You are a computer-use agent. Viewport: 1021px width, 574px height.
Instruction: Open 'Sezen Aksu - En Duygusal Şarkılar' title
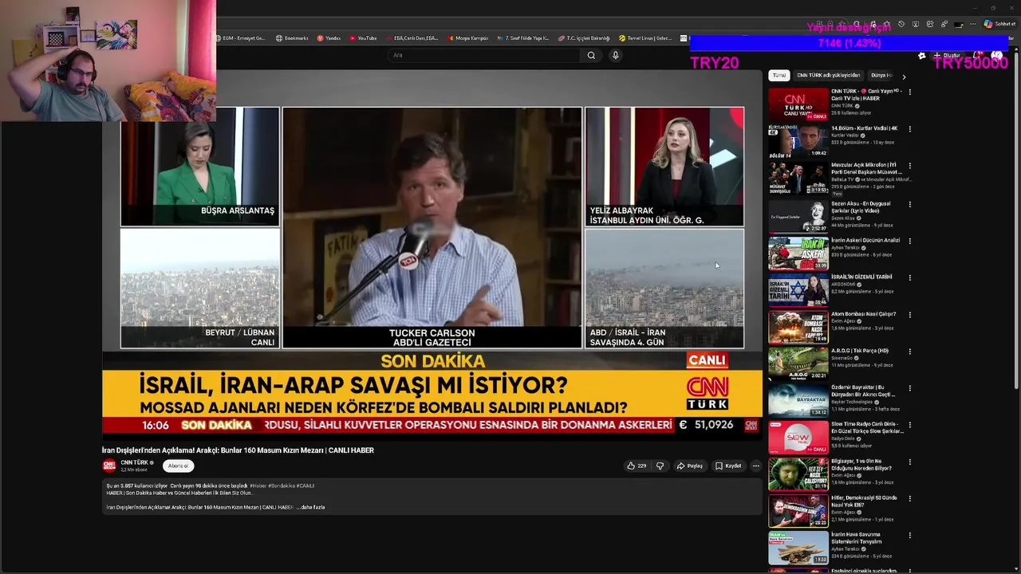[861, 207]
